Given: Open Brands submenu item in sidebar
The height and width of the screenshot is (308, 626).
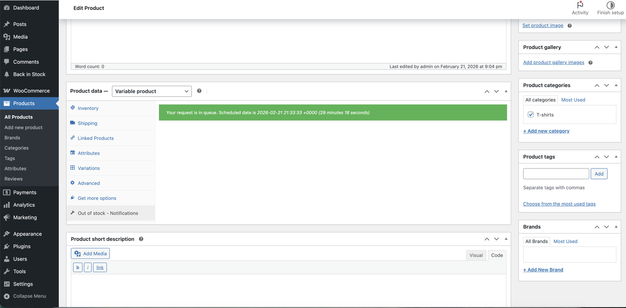Looking at the screenshot, I should tap(12, 138).
